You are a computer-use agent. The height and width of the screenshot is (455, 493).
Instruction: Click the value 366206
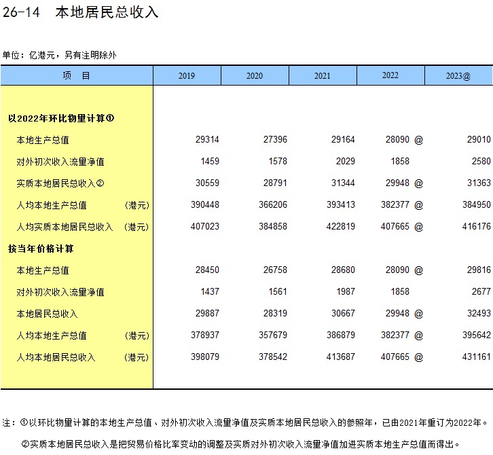coord(273,205)
